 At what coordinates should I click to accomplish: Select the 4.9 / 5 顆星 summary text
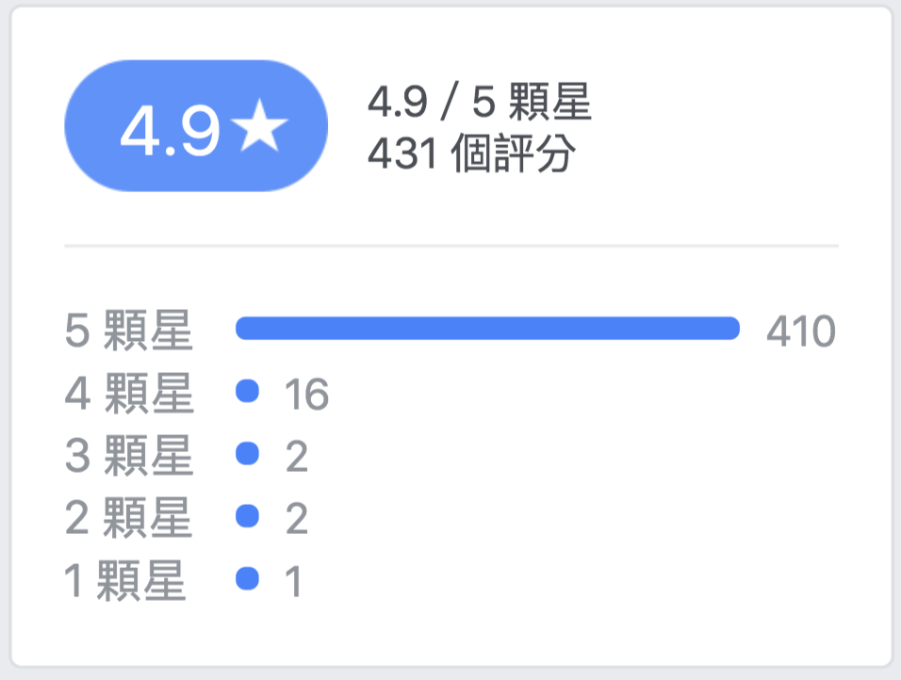pyautogui.click(x=479, y=102)
